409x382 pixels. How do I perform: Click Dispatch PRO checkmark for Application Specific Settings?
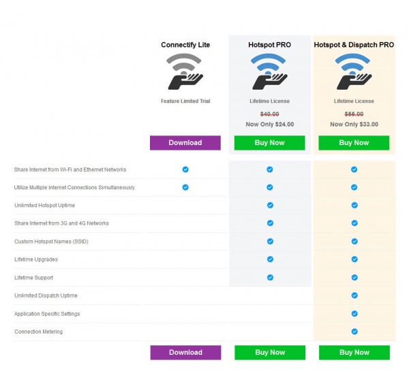coord(354,314)
